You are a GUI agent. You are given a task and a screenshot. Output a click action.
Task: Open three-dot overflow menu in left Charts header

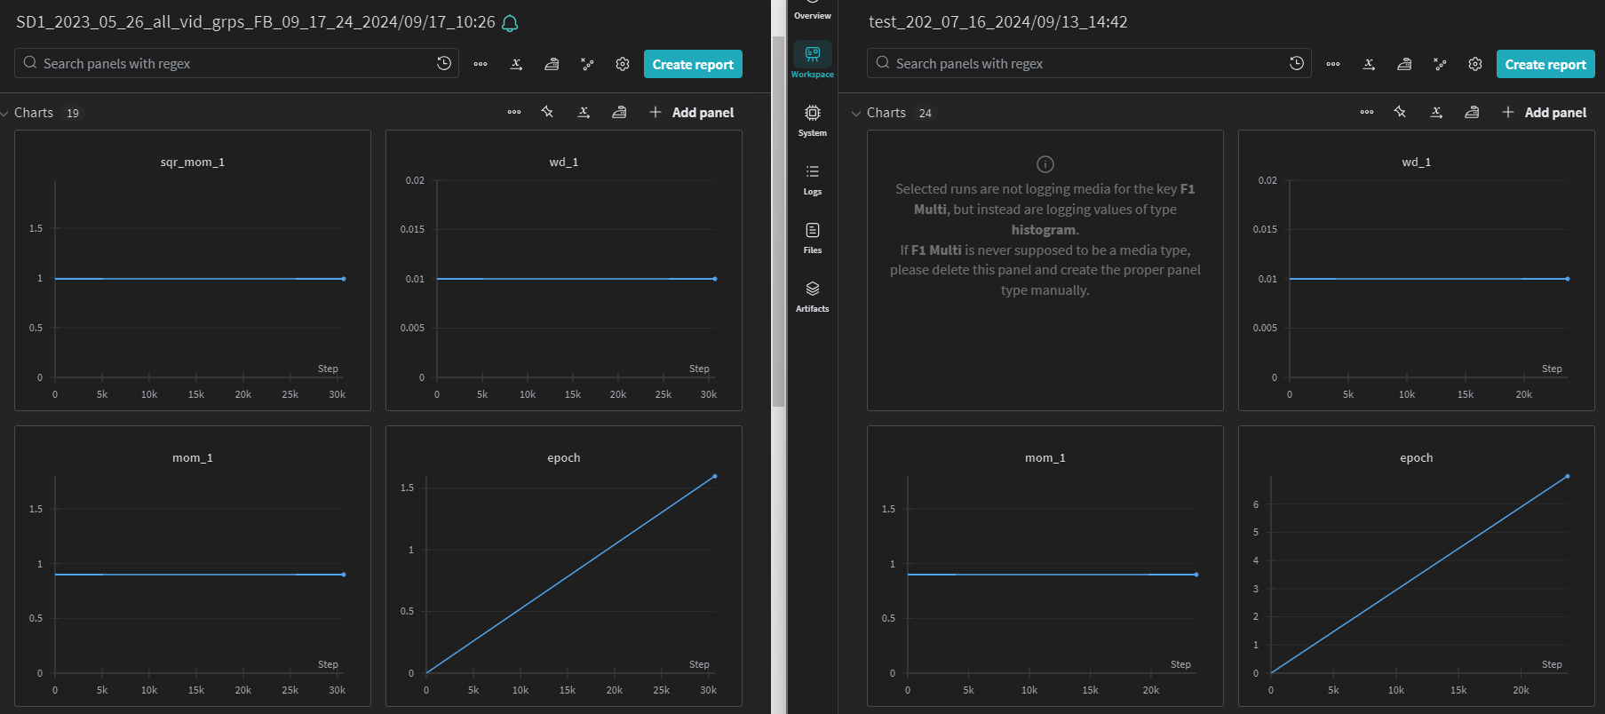(x=514, y=112)
